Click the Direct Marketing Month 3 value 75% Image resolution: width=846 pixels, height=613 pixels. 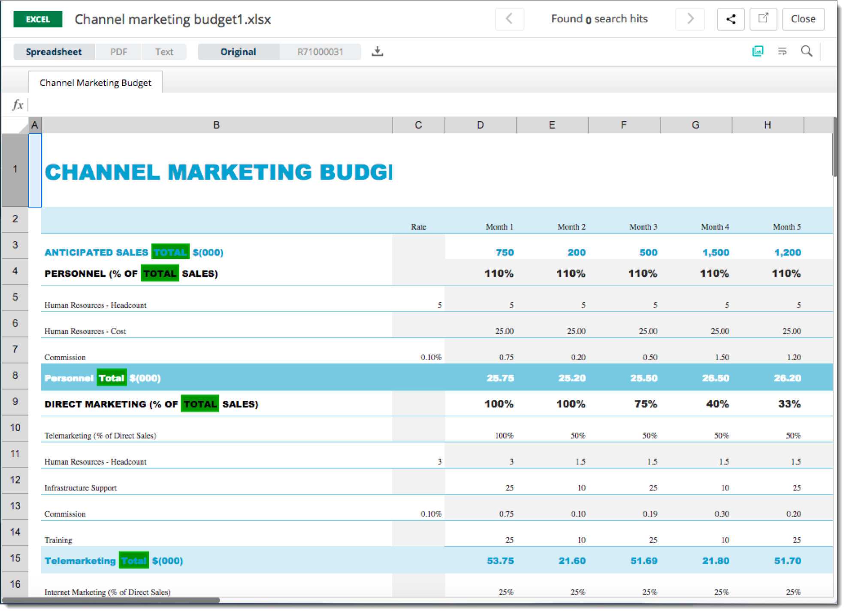point(646,404)
